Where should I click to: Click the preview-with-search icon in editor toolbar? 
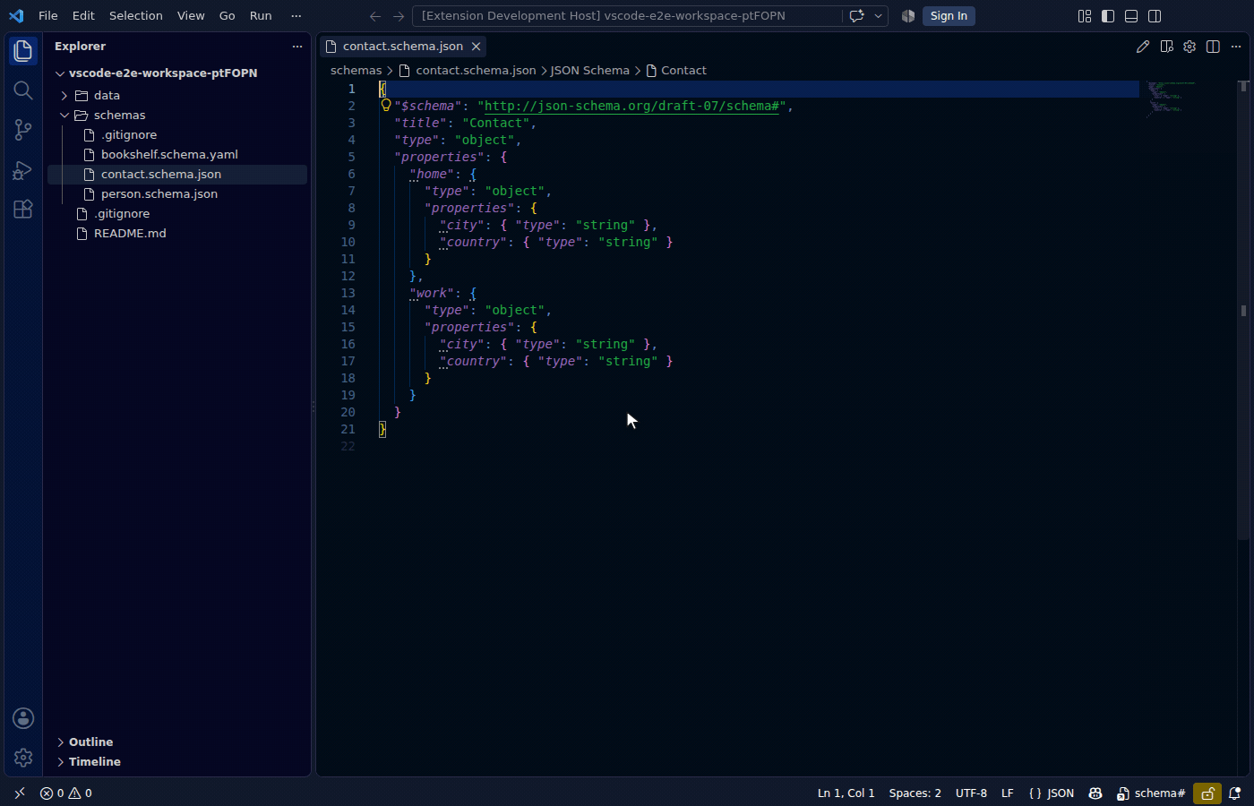tap(1166, 47)
